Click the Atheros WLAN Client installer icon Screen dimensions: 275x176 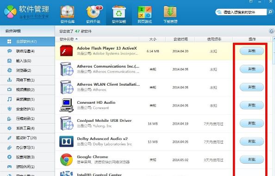coord(67,87)
